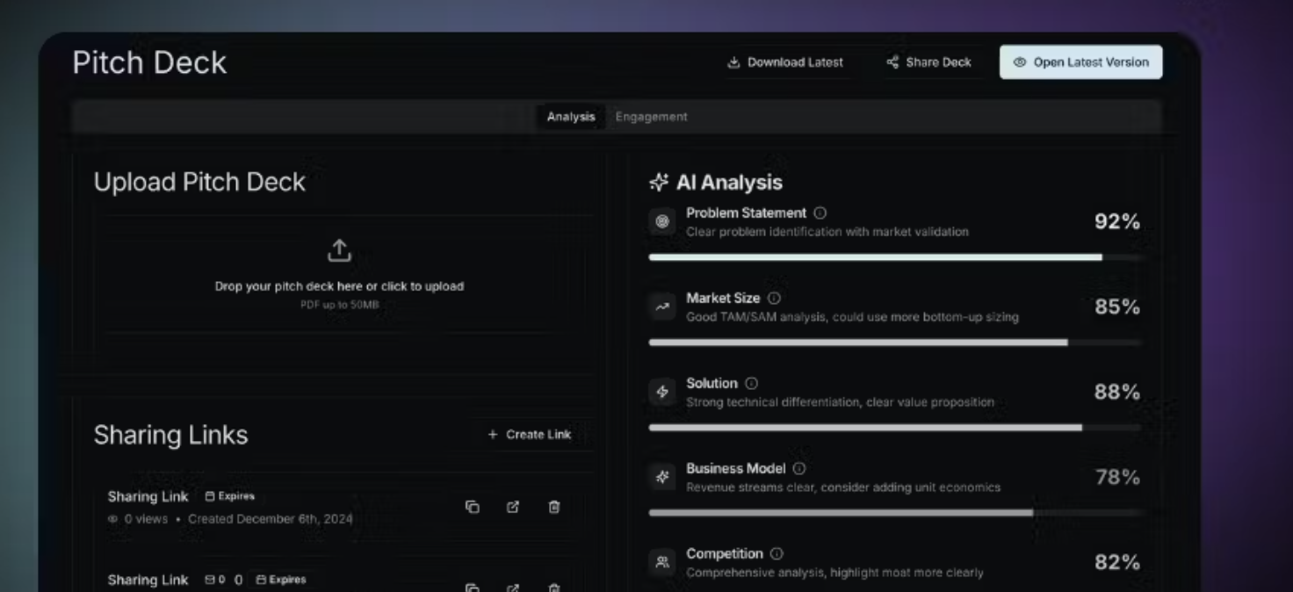1293x592 pixels.
Task: Click 'PDF up to 50MB' text
Action: coord(339,305)
